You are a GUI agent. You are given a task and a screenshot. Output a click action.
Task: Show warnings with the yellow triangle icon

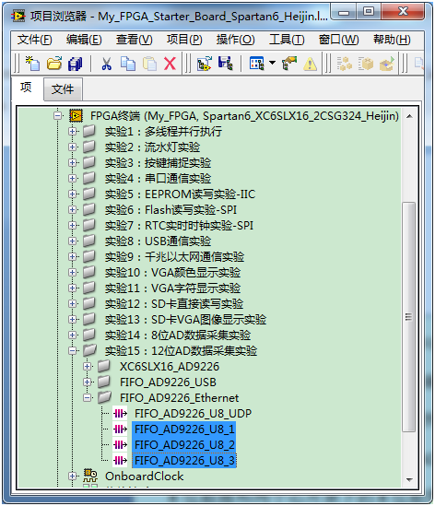(x=310, y=64)
